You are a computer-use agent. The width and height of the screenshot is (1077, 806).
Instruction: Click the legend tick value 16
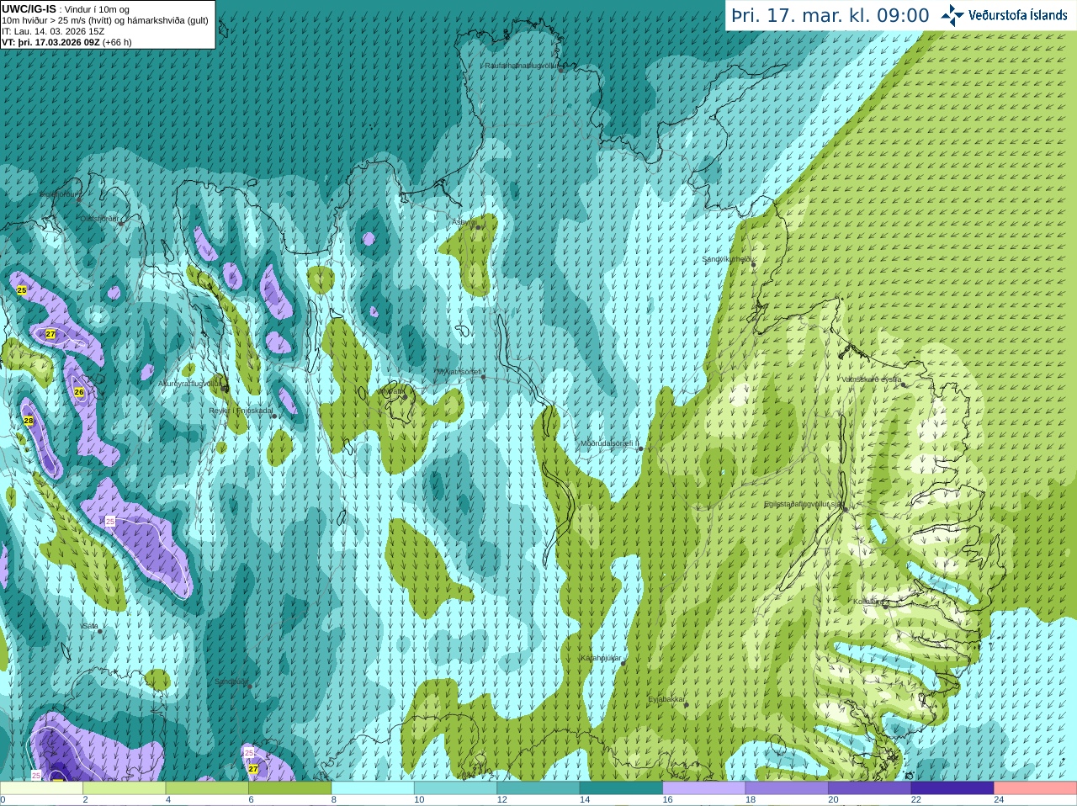[667, 800]
